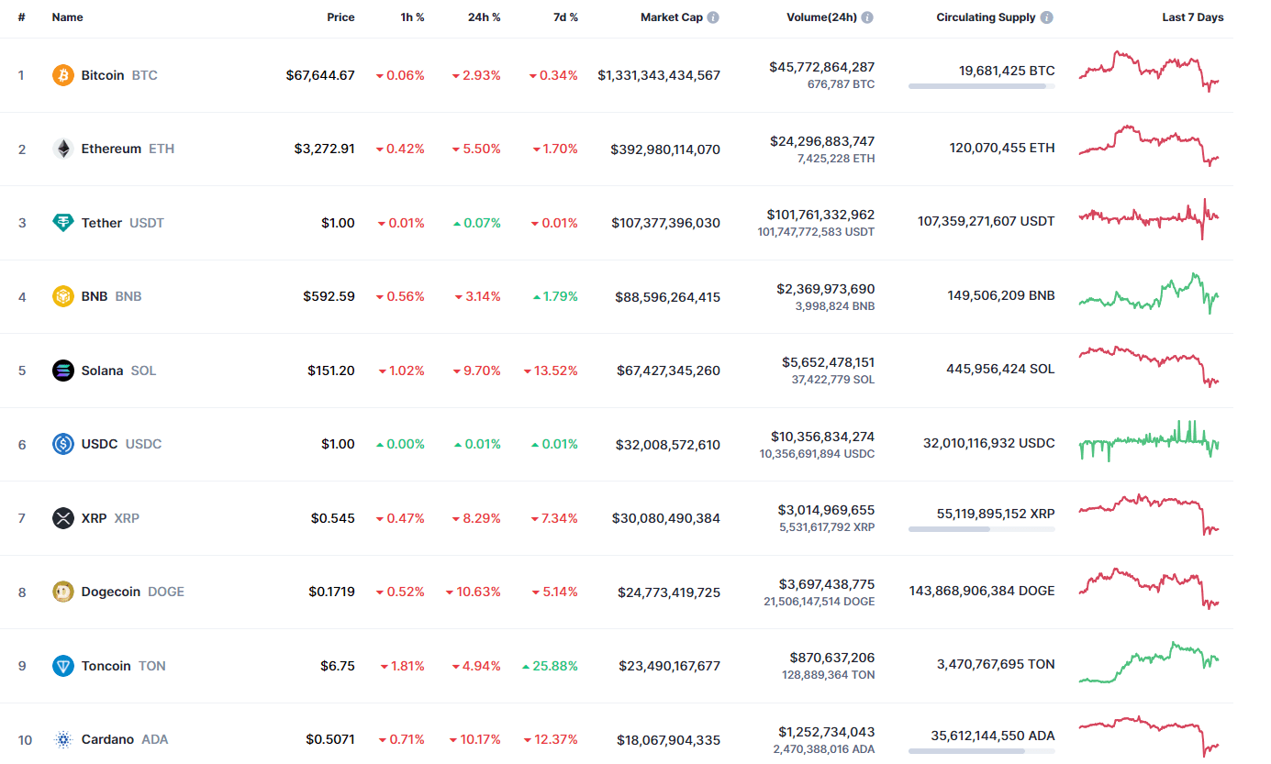Click the USDC coin logo
The image size is (1271, 764).
pos(61,444)
